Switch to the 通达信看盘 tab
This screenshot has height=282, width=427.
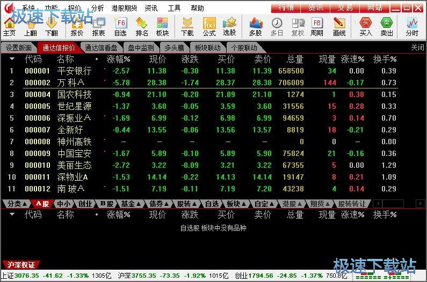coord(101,48)
